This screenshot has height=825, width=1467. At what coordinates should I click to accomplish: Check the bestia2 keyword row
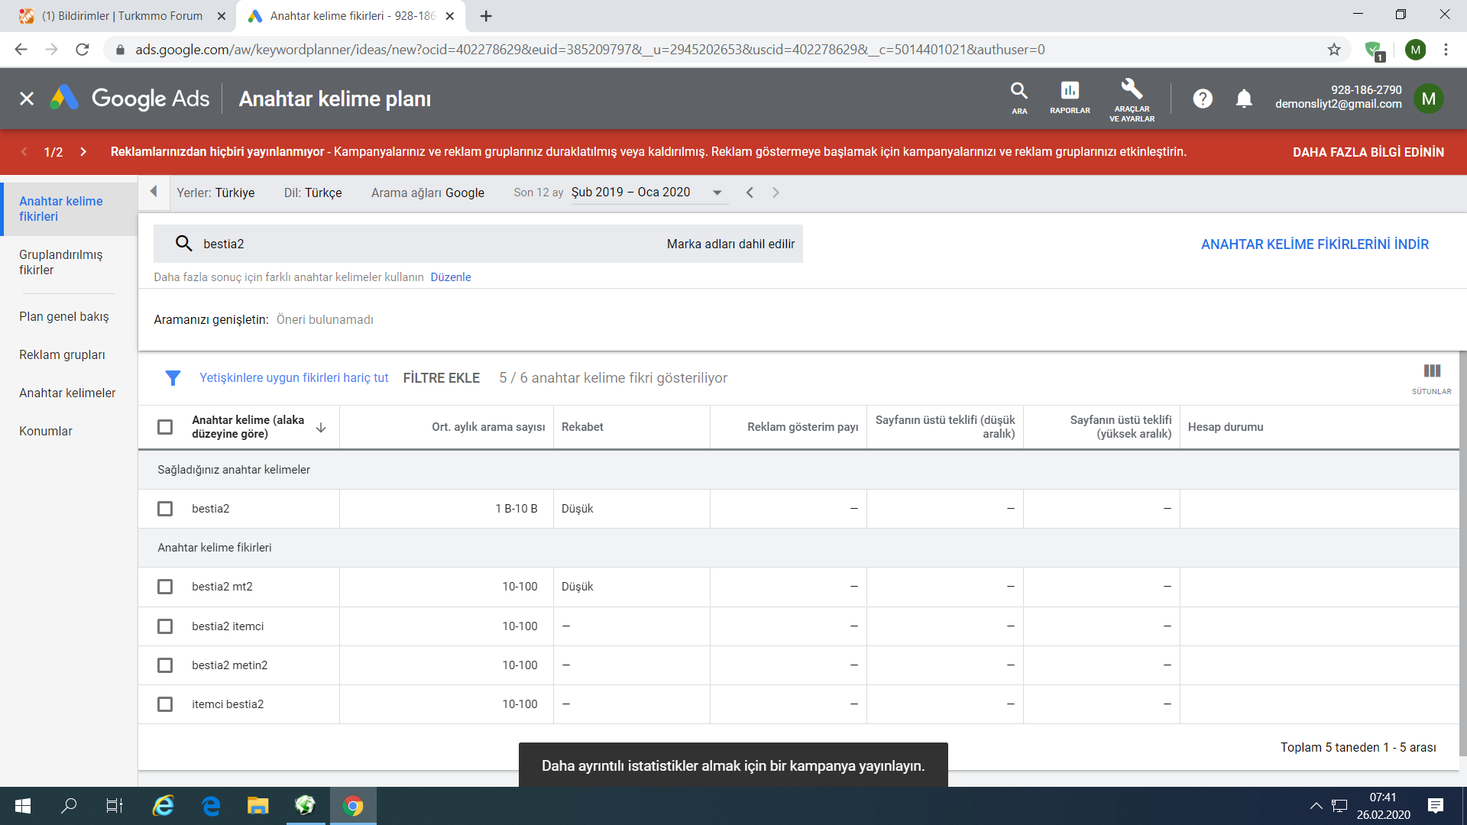165,509
